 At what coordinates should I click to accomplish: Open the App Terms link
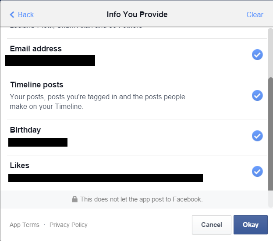(x=25, y=225)
